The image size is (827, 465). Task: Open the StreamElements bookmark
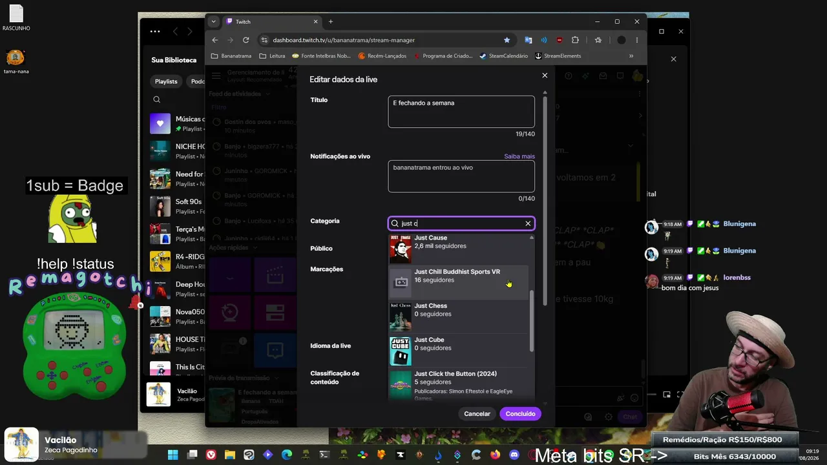pyautogui.click(x=558, y=56)
